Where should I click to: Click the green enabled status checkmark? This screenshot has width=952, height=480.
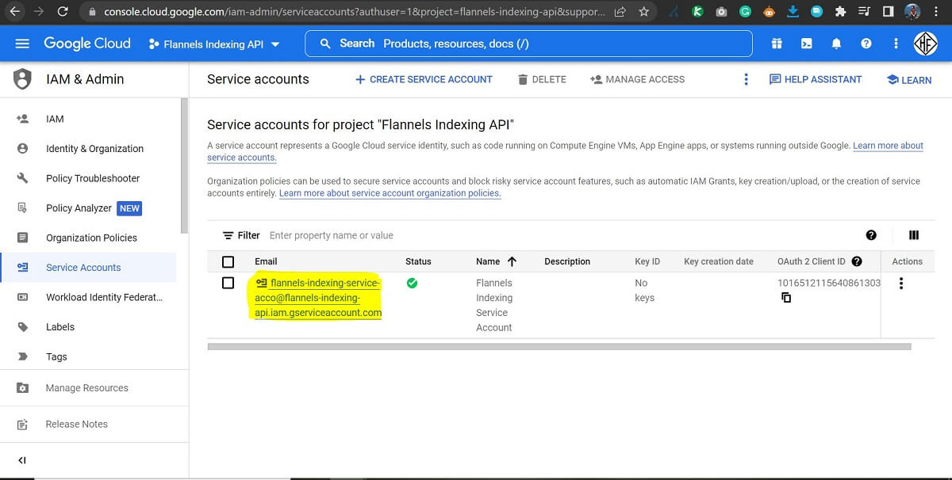click(x=412, y=283)
